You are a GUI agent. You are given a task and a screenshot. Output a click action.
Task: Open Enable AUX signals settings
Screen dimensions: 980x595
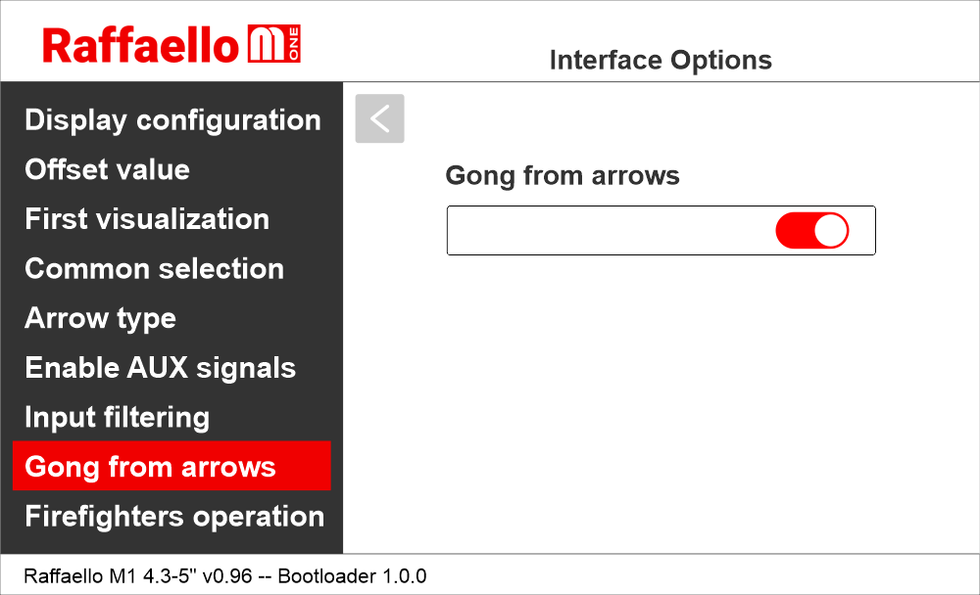tap(160, 368)
